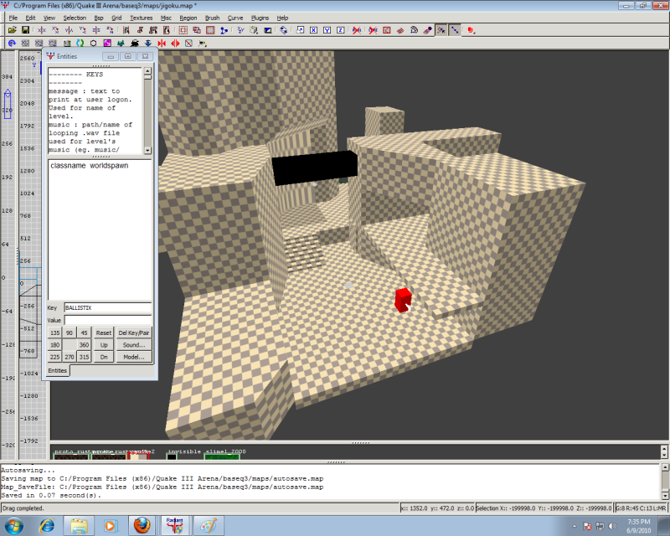Screen dimensions: 670x536
Task: Set entity angle with the 270 button
Action: click(x=70, y=357)
